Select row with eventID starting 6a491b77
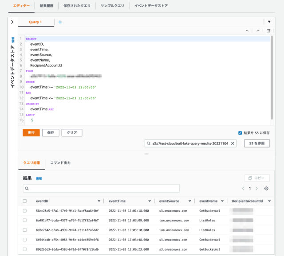The width and height of the screenshot is (284, 256). 25,221
